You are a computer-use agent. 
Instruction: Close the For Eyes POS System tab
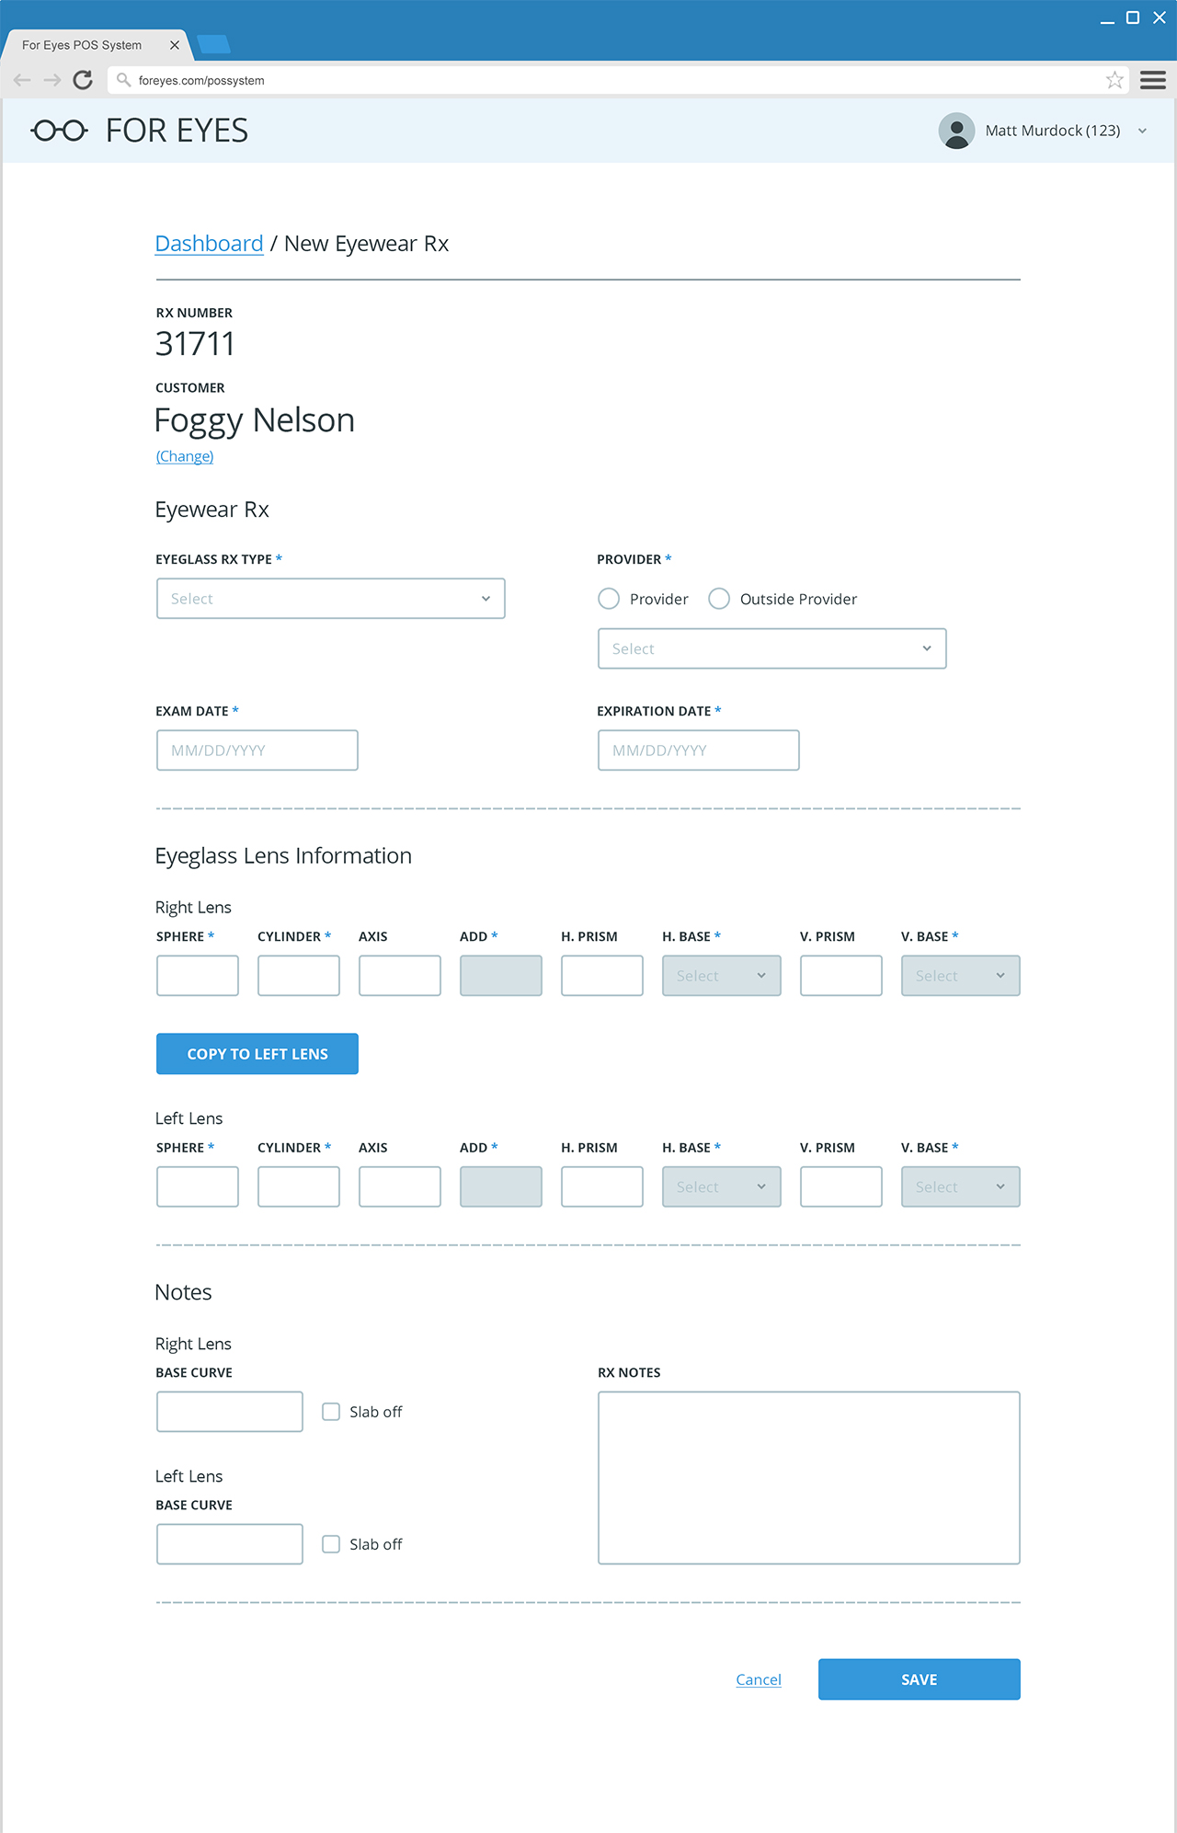[175, 45]
